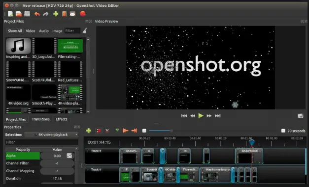This screenshot has width=309, height=187.
Task: Open the Selection dropdown showing 4K-video-playback
Action: point(51,134)
